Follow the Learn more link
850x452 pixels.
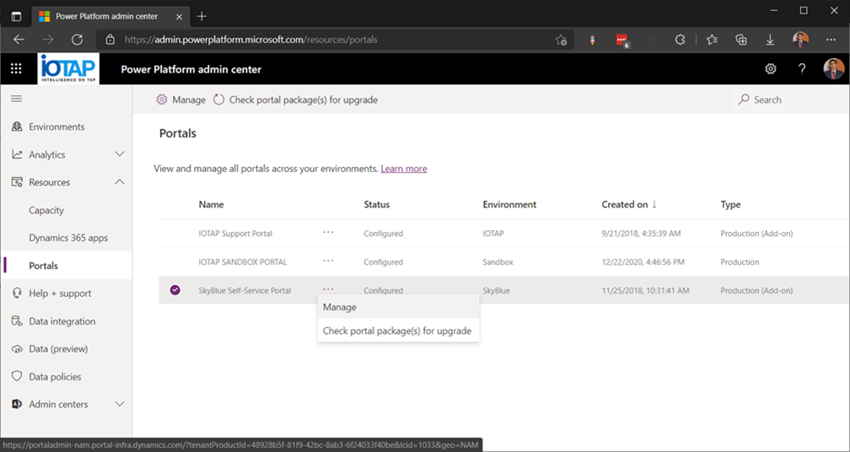[404, 169]
